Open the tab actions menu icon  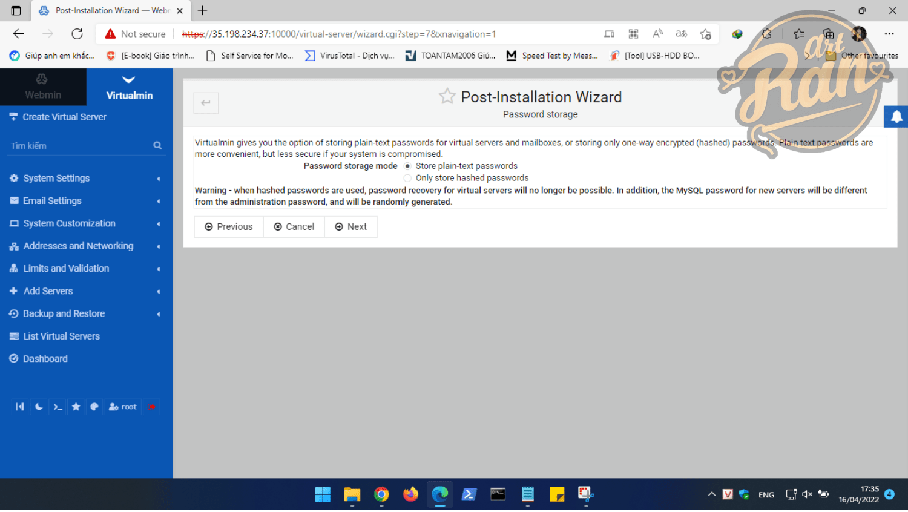click(16, 10)
